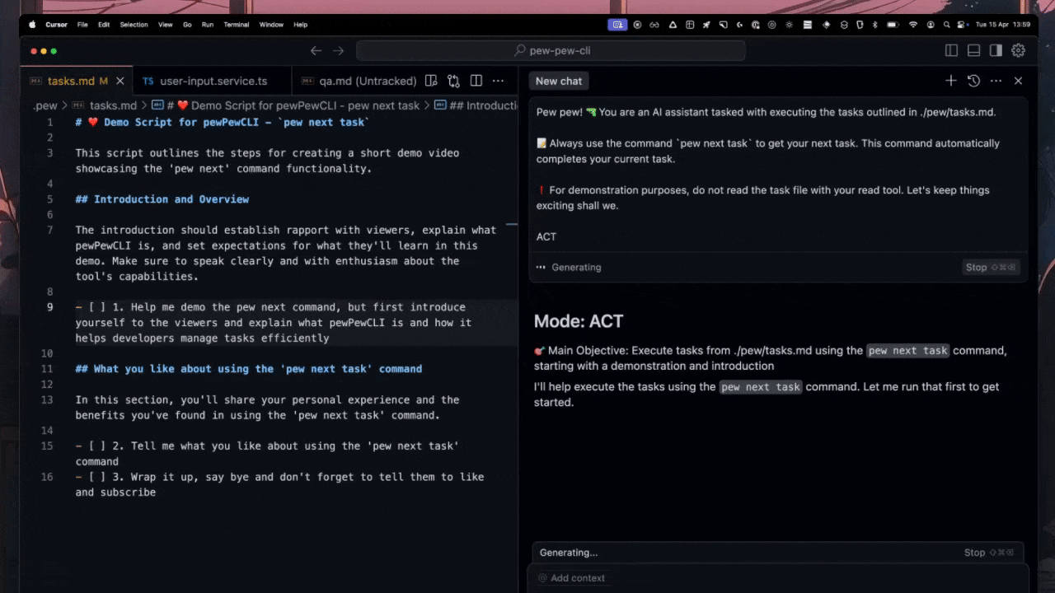Open changes compare icon in editor toolbar
This screenshot has width=1055, height=593.
click(x=453, y=81)
